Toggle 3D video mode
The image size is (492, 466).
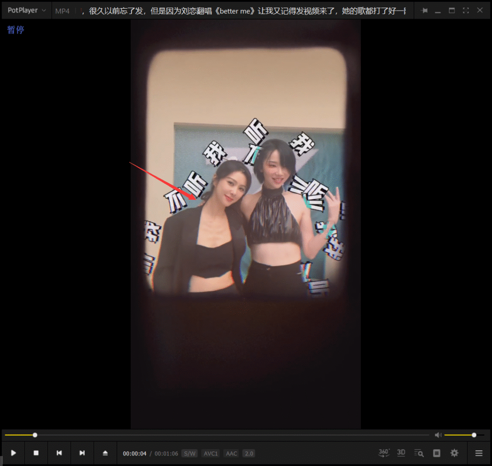coord(401,453)
